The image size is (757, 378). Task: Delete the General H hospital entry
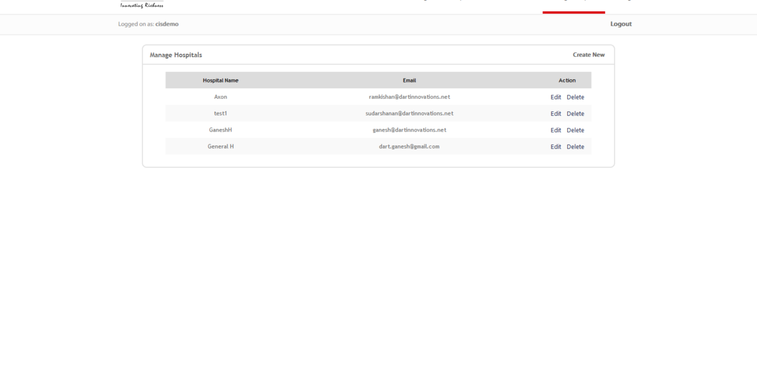(x=575, y=146)
